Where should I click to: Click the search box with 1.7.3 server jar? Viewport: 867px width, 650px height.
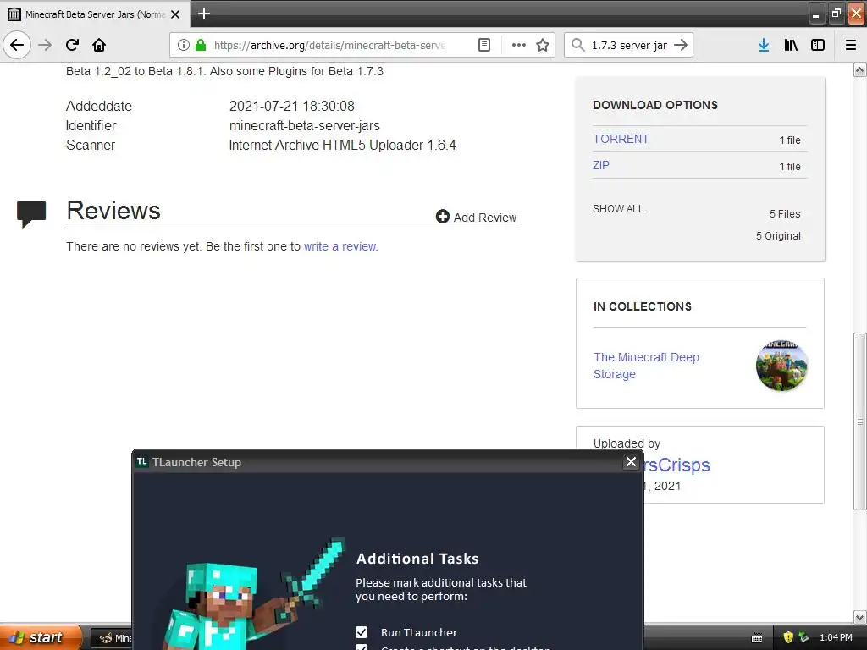click(629, 45)
